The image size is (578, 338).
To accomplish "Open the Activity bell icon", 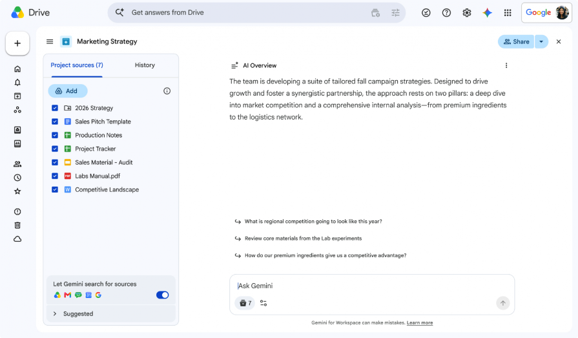I will pyautogui.click(x=17, y=82).
